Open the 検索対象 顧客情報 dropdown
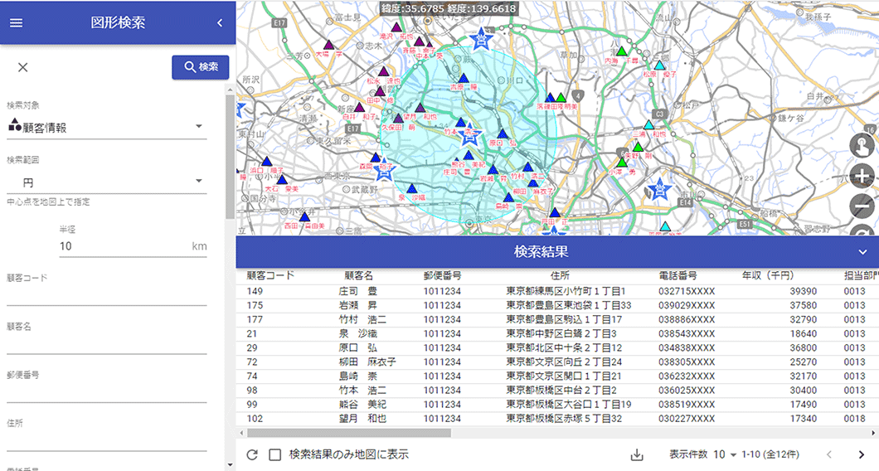Image resolution: width=879 pixels, height=471 pixels. [x=106, y=127]
